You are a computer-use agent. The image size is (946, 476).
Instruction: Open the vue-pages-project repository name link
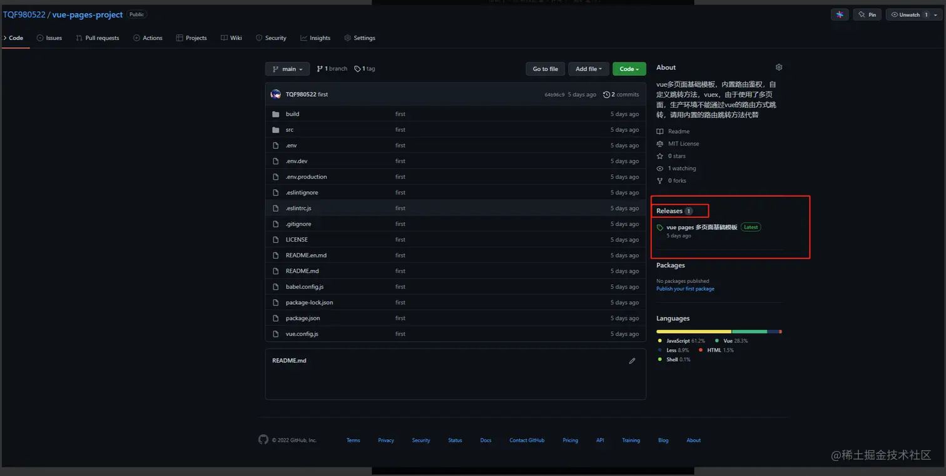[x=88, y=14]
